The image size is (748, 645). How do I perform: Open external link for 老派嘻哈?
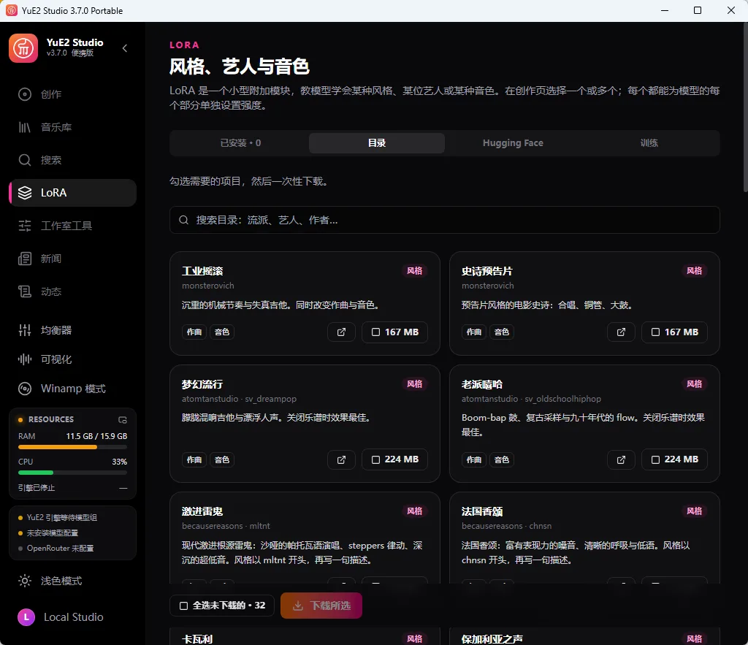tap(621, 459)
